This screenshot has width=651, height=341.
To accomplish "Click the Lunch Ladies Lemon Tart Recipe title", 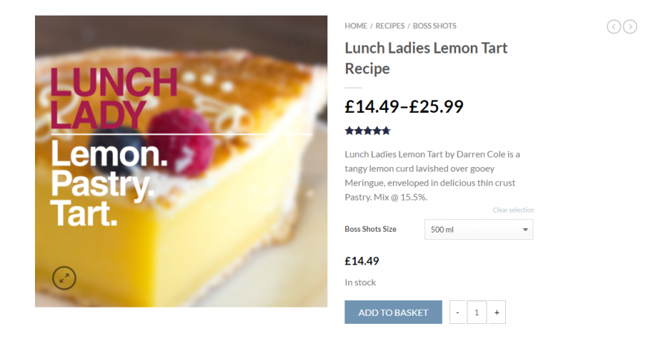I will (x=426, y=58).
